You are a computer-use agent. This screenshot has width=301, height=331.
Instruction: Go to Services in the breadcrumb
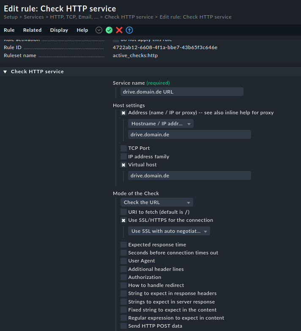click(x=34, y=17)
